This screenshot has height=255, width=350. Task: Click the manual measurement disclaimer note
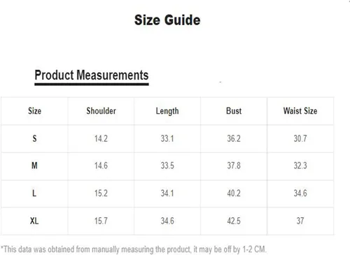tap(134, 249)
